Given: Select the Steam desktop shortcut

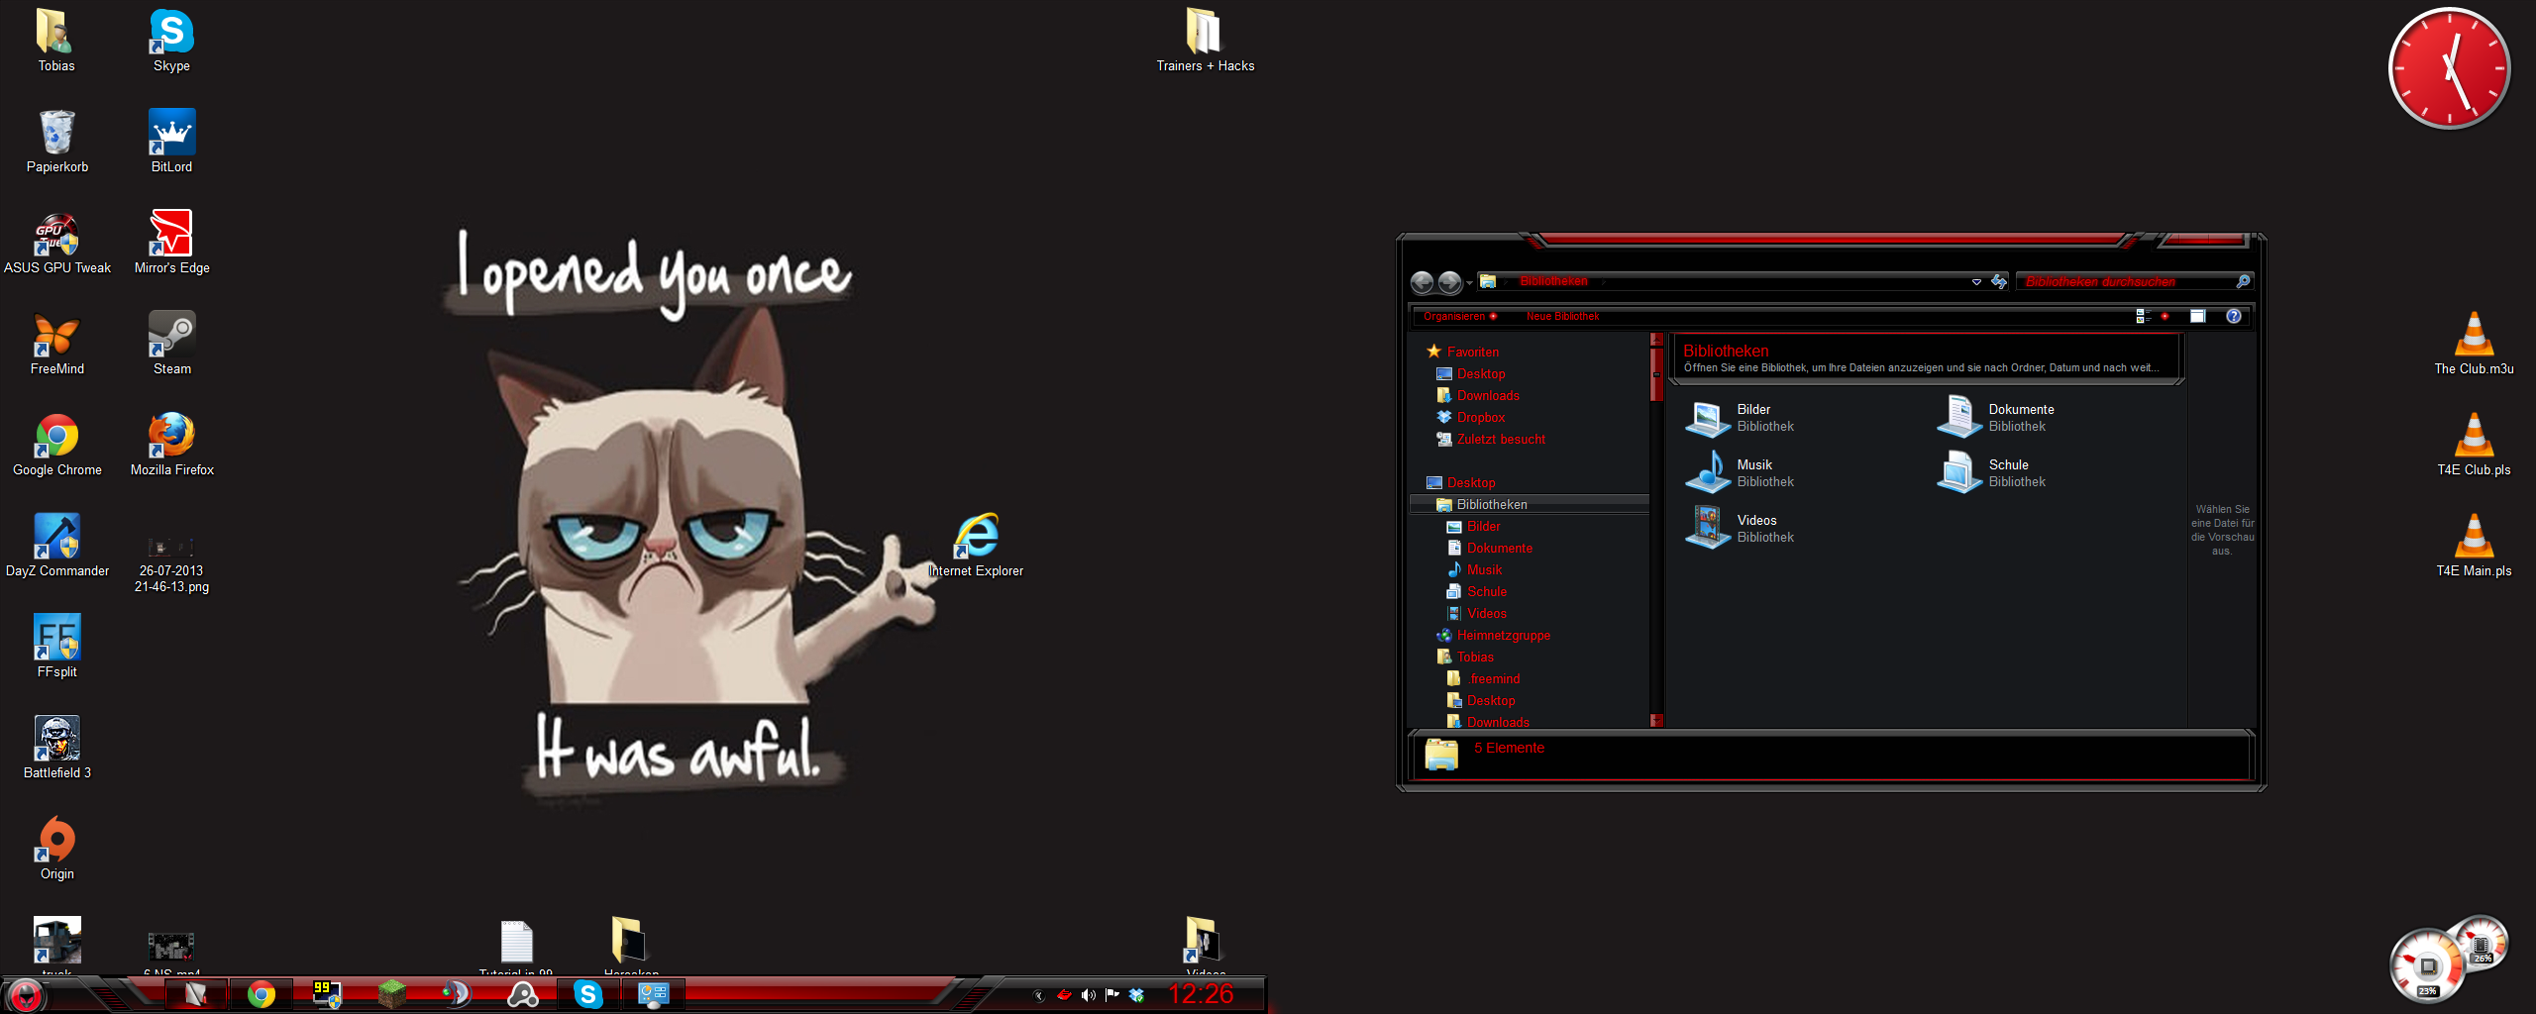Looking at the screenshot, I should (x=171, y=344).
